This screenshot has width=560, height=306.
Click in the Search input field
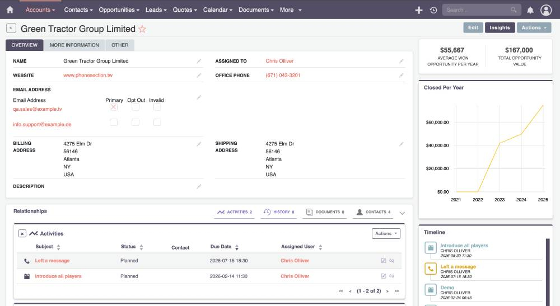tap(477, 10)
